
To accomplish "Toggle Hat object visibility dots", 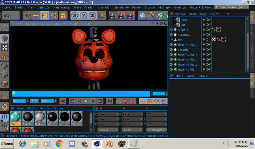I will click(207, 40).
